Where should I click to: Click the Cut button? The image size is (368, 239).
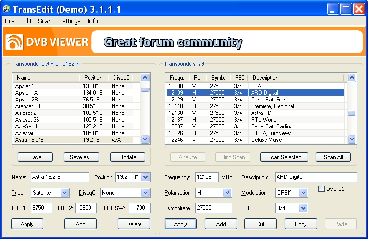260,224
